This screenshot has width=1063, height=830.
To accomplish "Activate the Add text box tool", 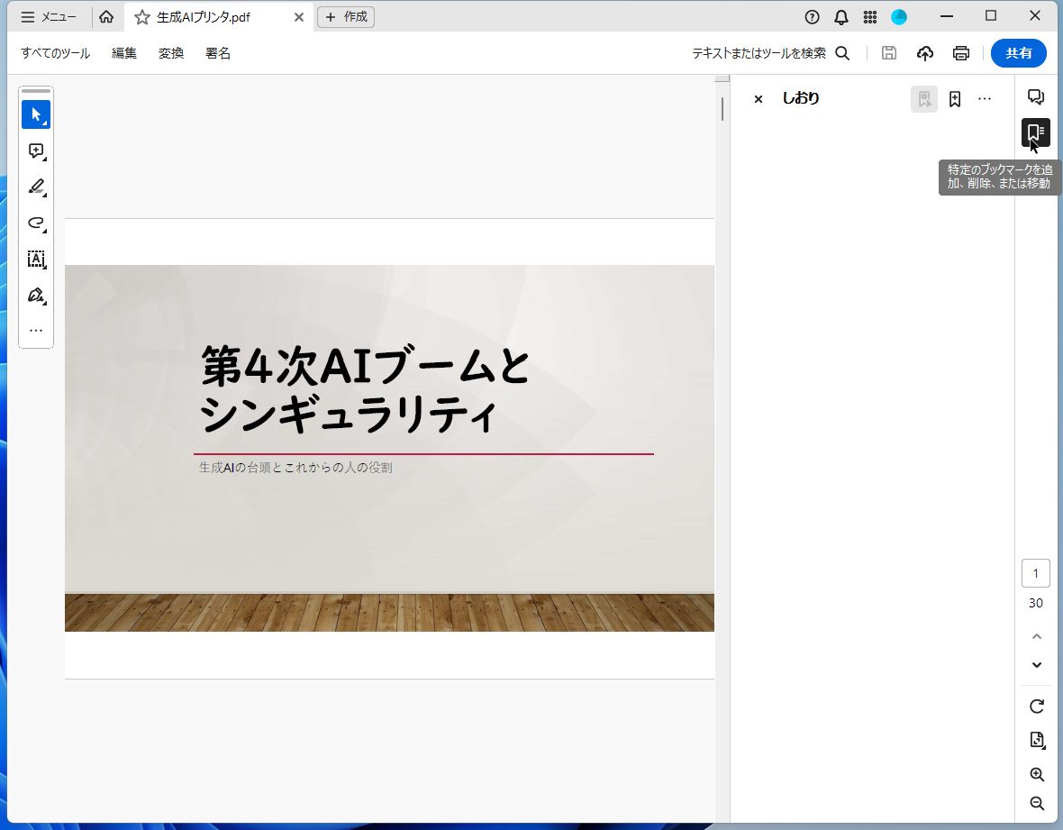I will 36,259.
